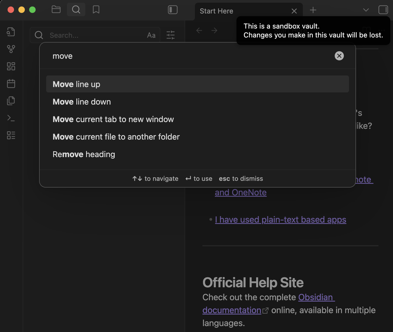Screen dimensions: 393x332
Task: Toggle right sidebar button
Action: click(x=383, y=10)
